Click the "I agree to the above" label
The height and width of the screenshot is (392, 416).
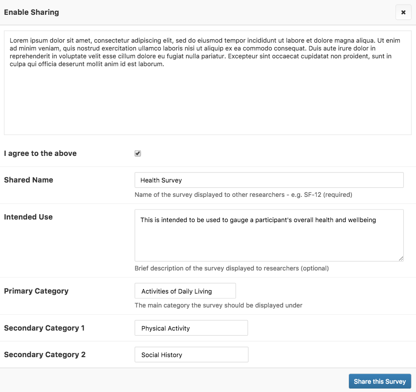40,153
